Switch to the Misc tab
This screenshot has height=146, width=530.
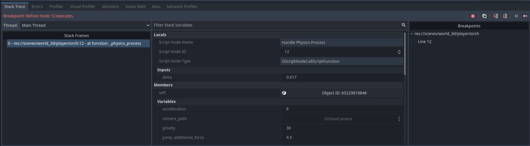tap(156, 7)
